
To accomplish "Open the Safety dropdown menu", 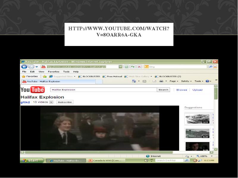I will pyautogui.click(x=187, y=81).
